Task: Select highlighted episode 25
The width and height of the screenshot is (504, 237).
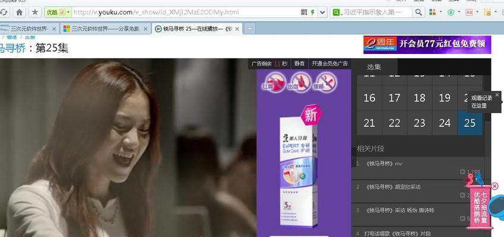Action: pyautogui.click(x=470, y=123)
